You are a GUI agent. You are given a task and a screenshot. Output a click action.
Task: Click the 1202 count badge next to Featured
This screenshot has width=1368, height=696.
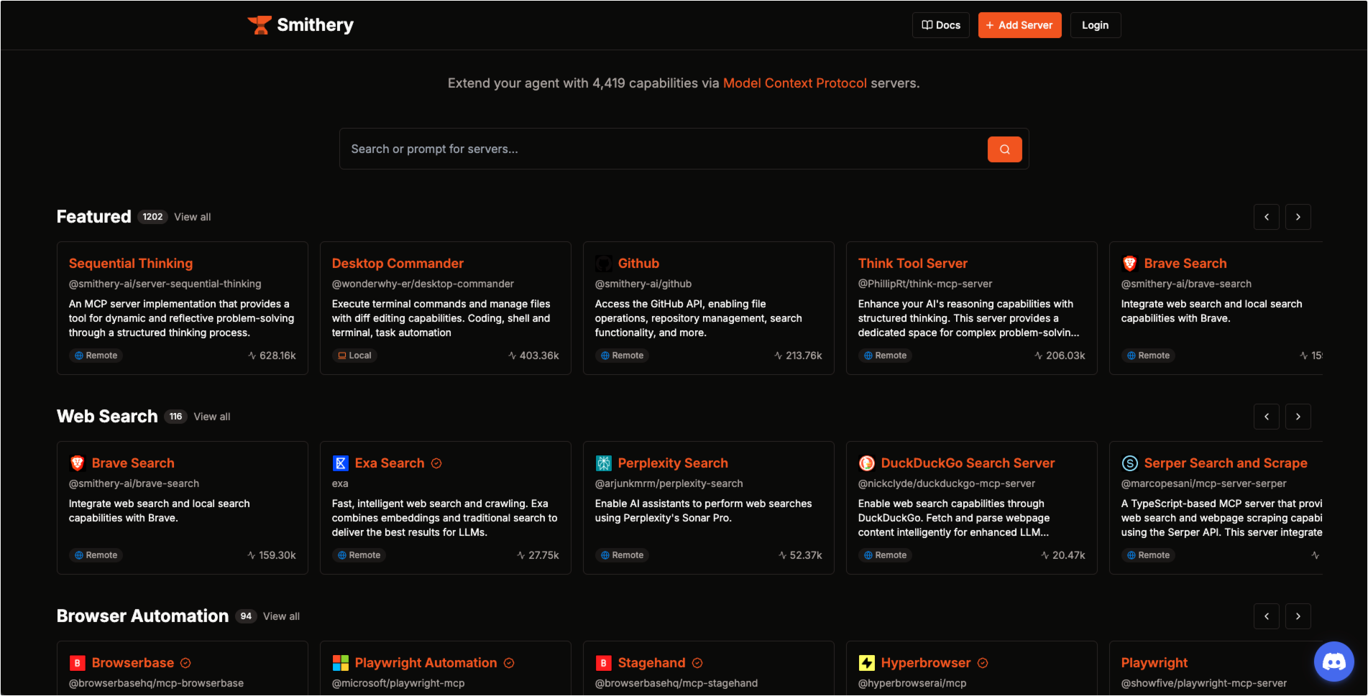[152, 217]
